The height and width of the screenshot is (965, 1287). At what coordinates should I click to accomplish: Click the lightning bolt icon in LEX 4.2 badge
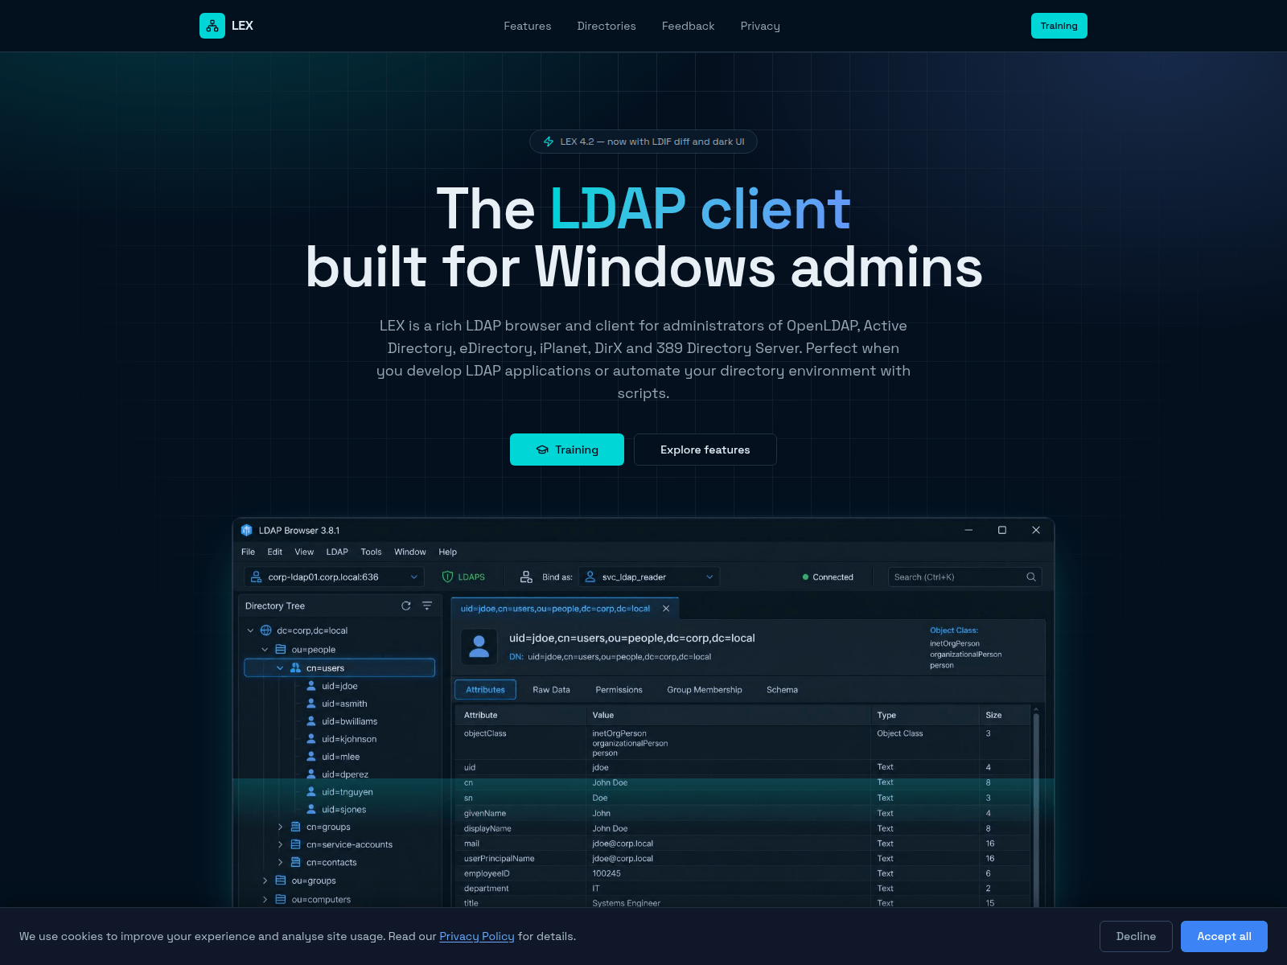coord(549,142)
